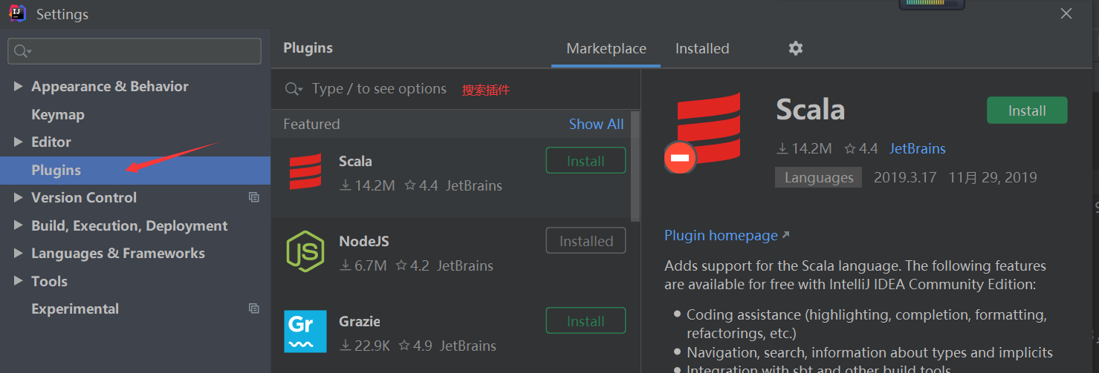The height and width of the screenshot is (373, 1099).
Task: Click the plugins settings gear icon
Action: [x=796, y=48]
